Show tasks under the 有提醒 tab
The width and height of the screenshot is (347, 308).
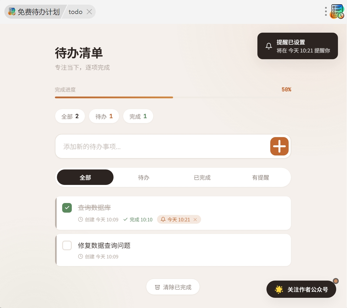tap(260, 177)
